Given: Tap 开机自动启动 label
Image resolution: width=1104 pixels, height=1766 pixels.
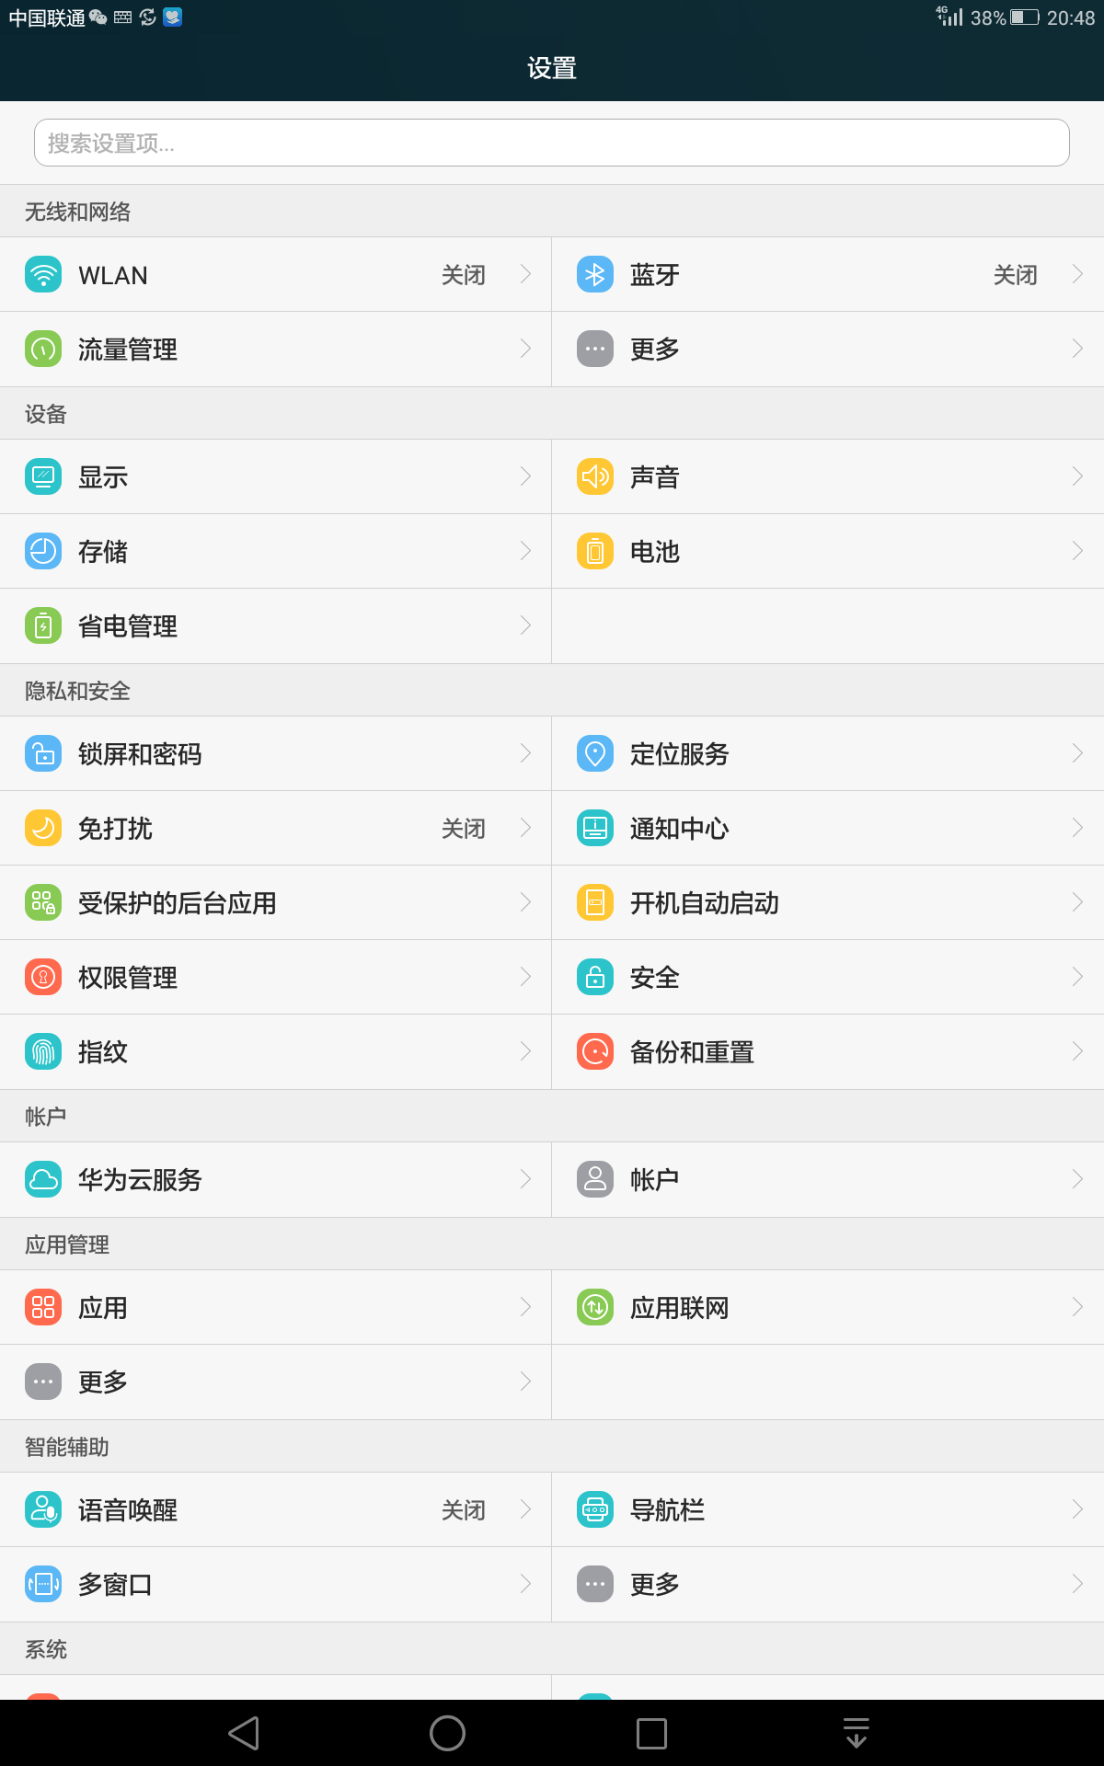Looking at the screenshot, I should pyautogui.click(x=705, y=903).
